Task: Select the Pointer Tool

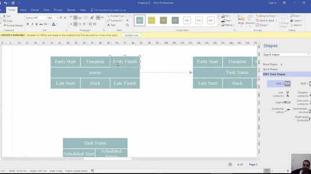Action: coord(116,16)
